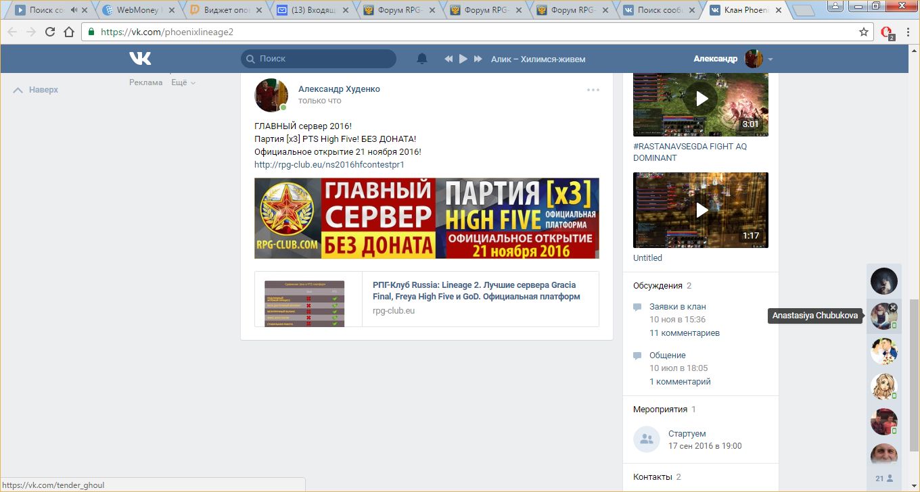
Task: Click the Поиск search field
Action: (319, 59)
